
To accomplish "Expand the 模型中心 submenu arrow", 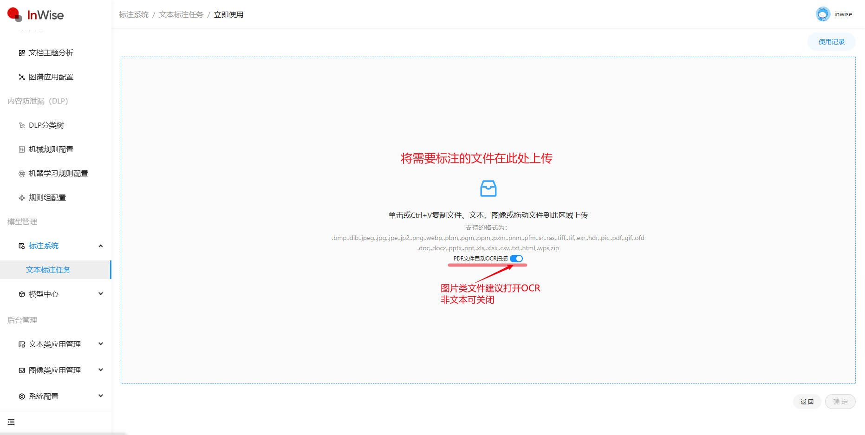I will 101,294.
